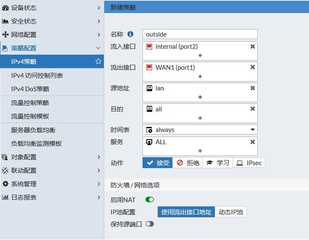This screenshot has width=309, height=240.
Task: Select IPsec action
Action: point(249,163)
